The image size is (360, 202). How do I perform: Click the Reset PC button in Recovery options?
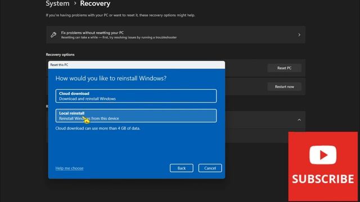click(284, 68)
